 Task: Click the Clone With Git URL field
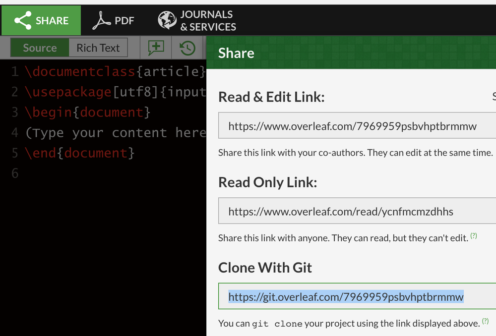[x=357, y=296]
